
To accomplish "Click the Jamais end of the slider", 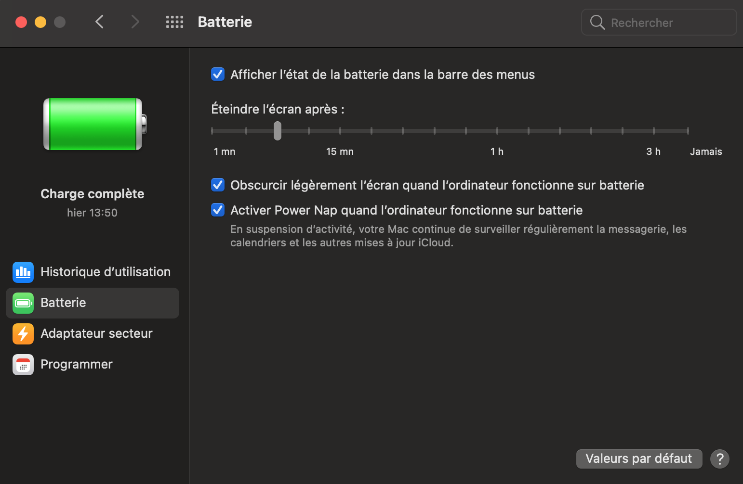I will pyautogui.click(x=688, y=131).
